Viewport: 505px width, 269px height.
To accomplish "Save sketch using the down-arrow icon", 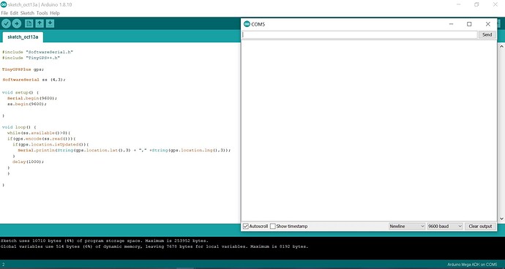I will tap(50, 23).
